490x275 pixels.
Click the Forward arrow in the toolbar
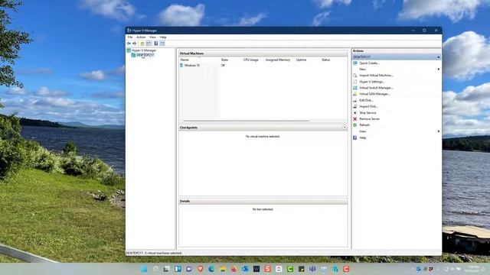(x=135, y=44)
